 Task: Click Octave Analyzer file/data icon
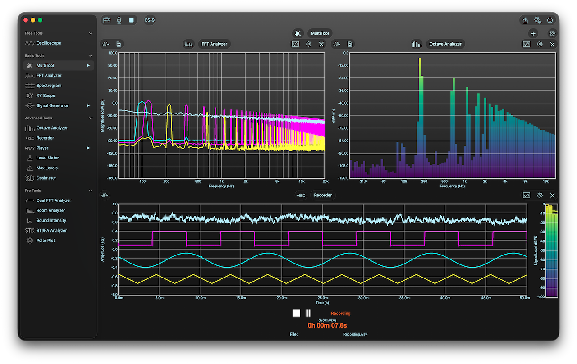(x=349, y=44)
